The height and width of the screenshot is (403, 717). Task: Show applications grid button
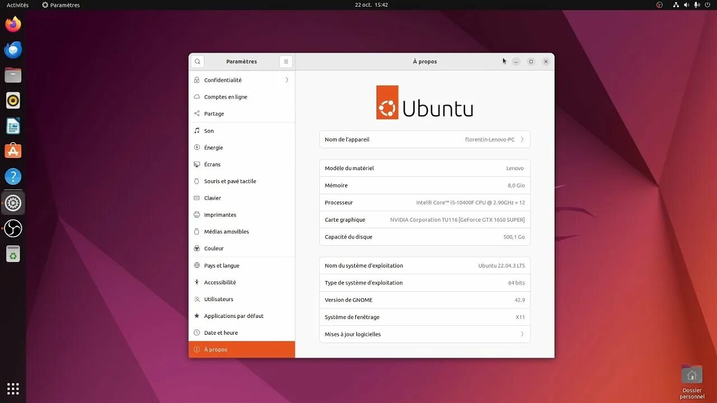click(x=13, y=388)
